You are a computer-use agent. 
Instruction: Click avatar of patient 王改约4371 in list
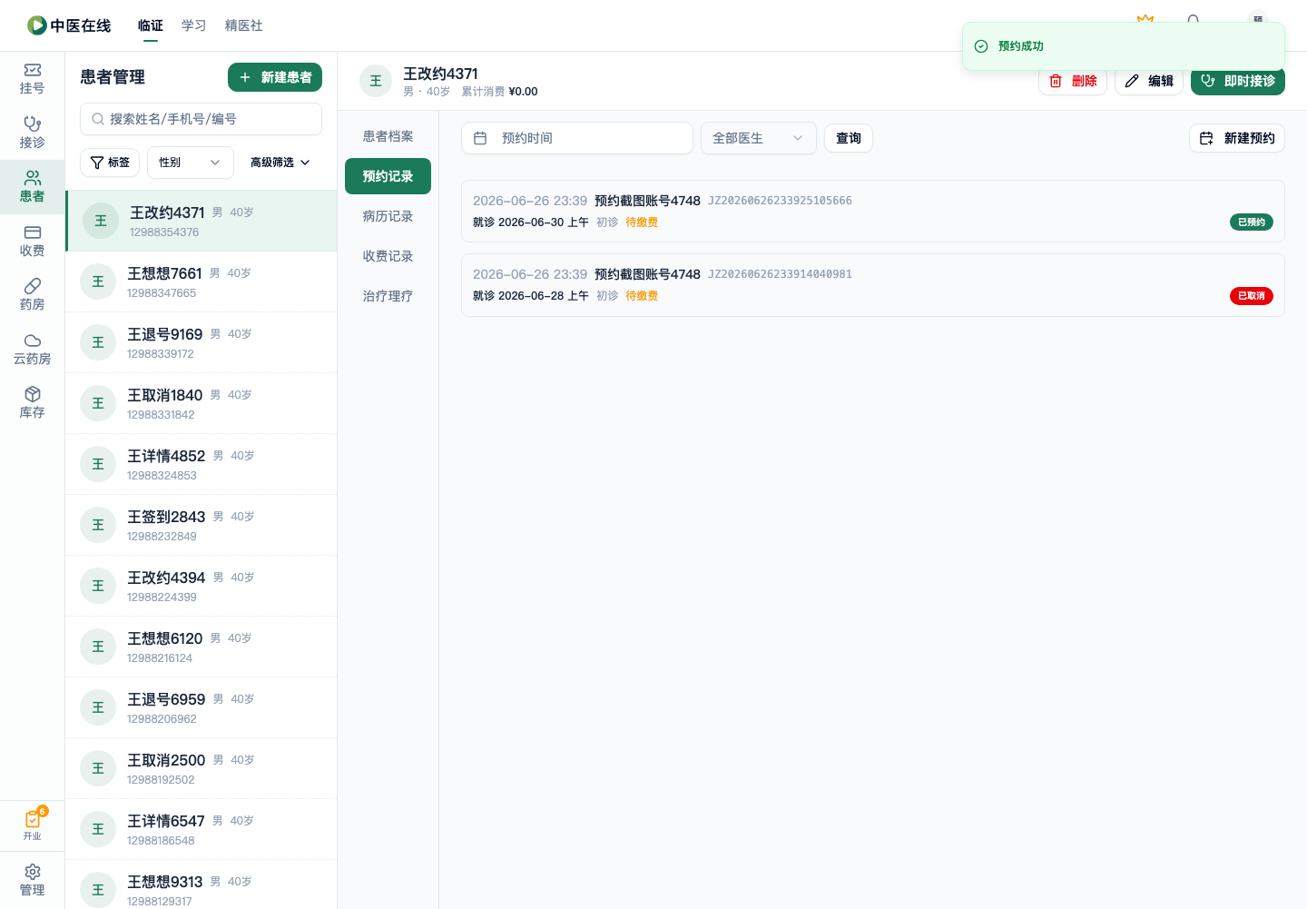pos(101,221)
